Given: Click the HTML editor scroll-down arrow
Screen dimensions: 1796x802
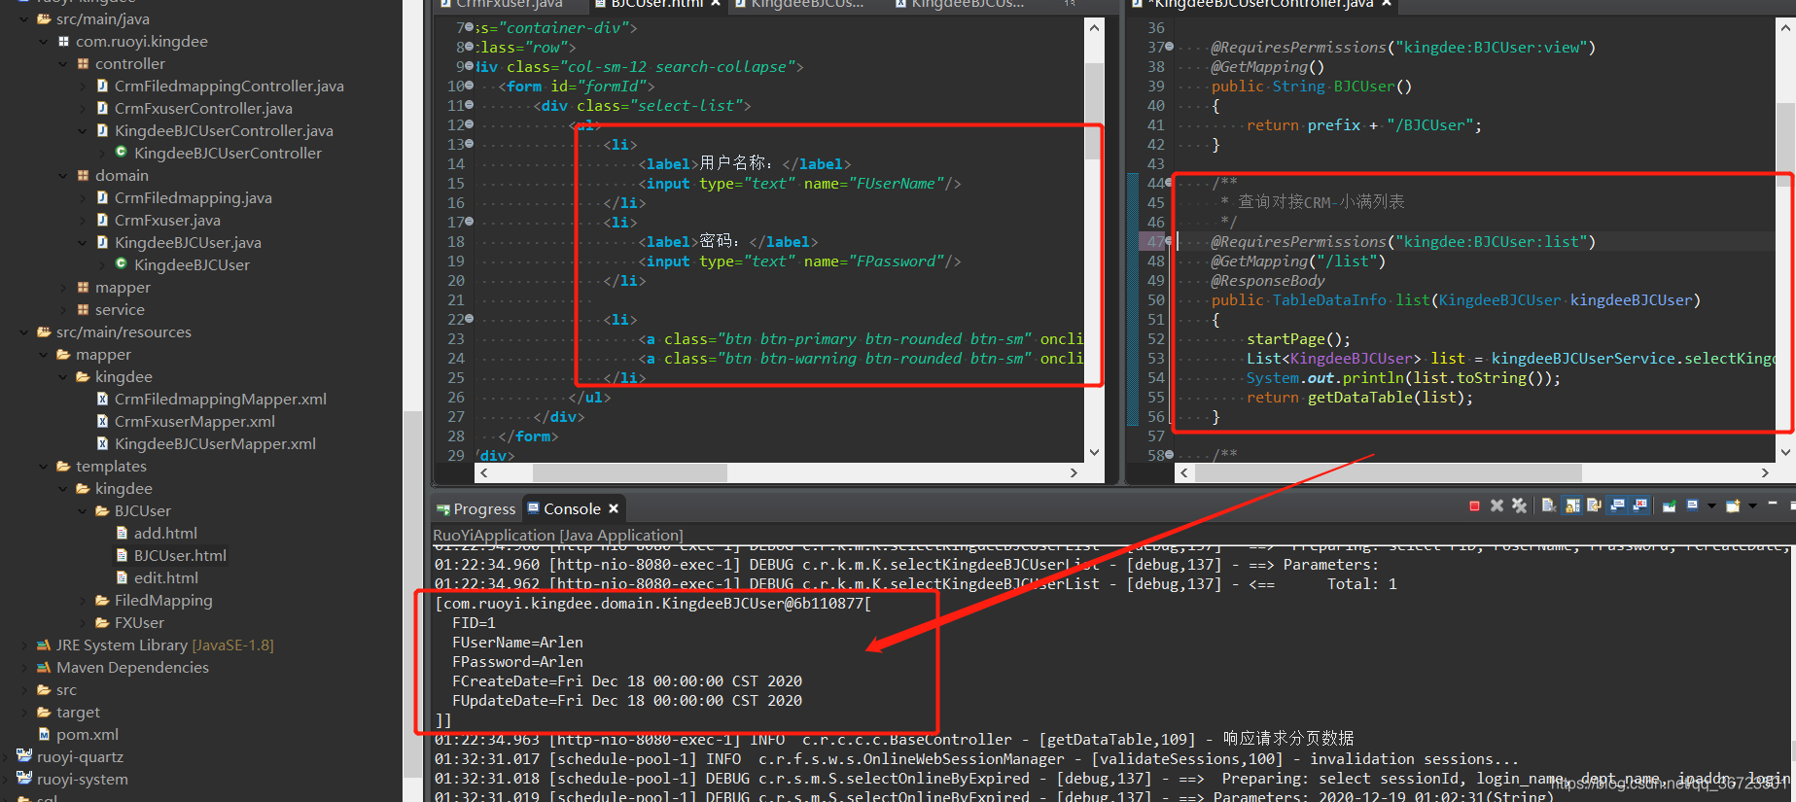Looking at the screenshot, I should coord(1094,452).
